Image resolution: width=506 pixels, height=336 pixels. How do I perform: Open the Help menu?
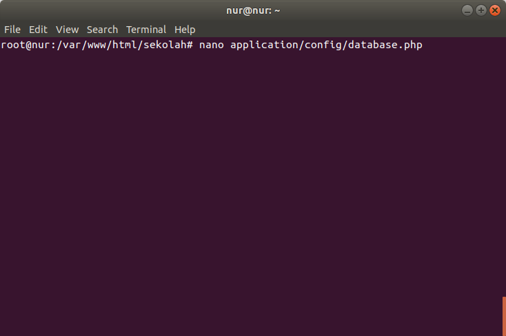pyautogui.click(x=185, y=30)
